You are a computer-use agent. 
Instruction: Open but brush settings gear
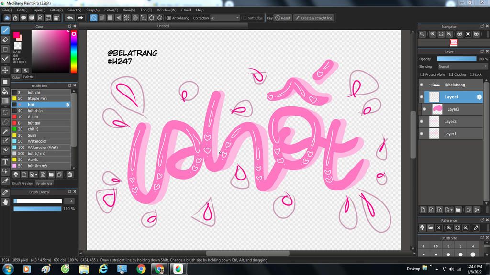(x=67, y=105)
